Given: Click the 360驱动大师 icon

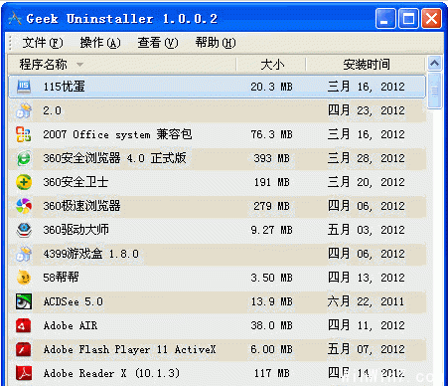Looking at the screenshot, I should [x=24, y=230].
